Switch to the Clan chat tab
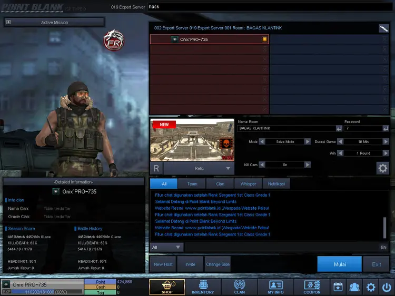Screen dimensions: 395x296 [220, 184]
